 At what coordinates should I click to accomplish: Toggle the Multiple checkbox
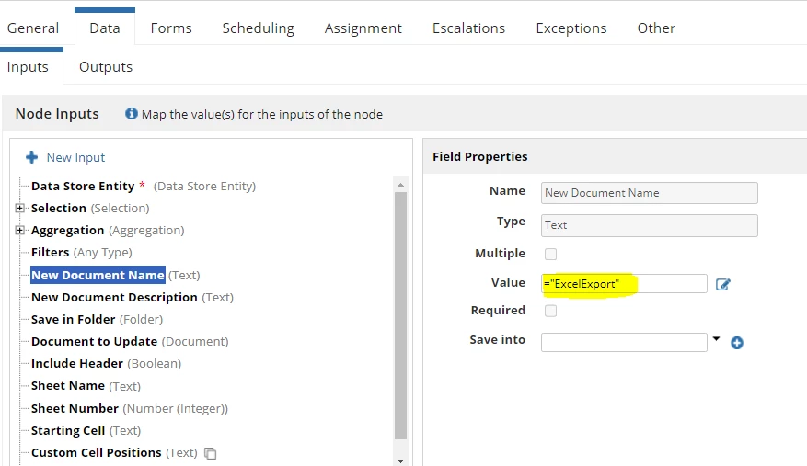[x=550, y=254]
